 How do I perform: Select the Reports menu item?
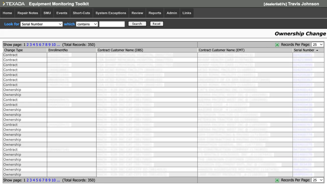pyautogui.click(x=155, y=13)
